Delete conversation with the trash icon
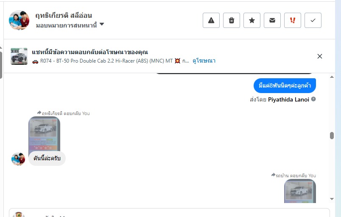 232,20
